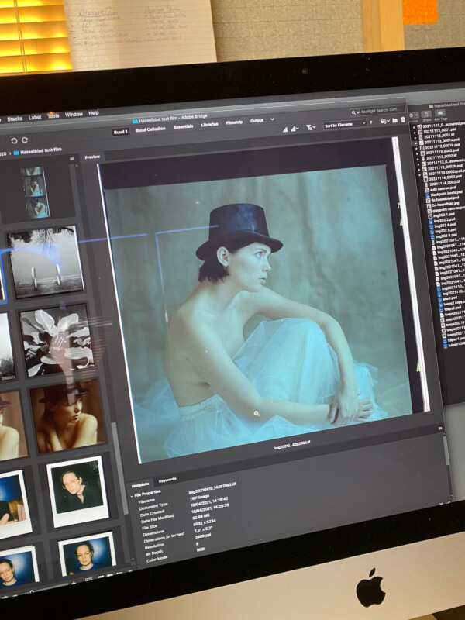The width and height of the screenshot is (465, 620).
Task: Open the Stacks menu
Action: (x=15, y=119)
